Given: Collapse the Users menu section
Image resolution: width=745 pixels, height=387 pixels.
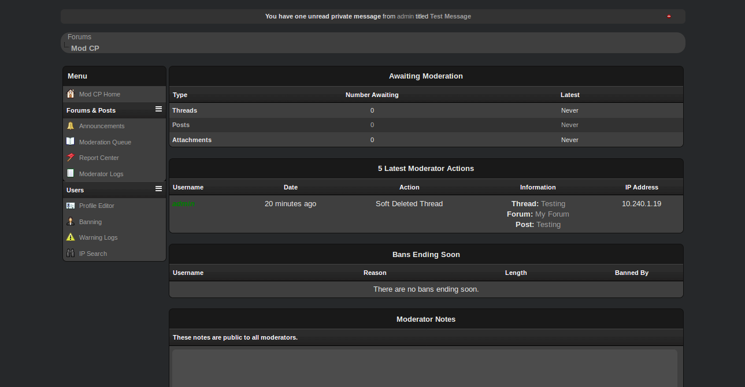Looking at the screenshot, I should point(158,189).
